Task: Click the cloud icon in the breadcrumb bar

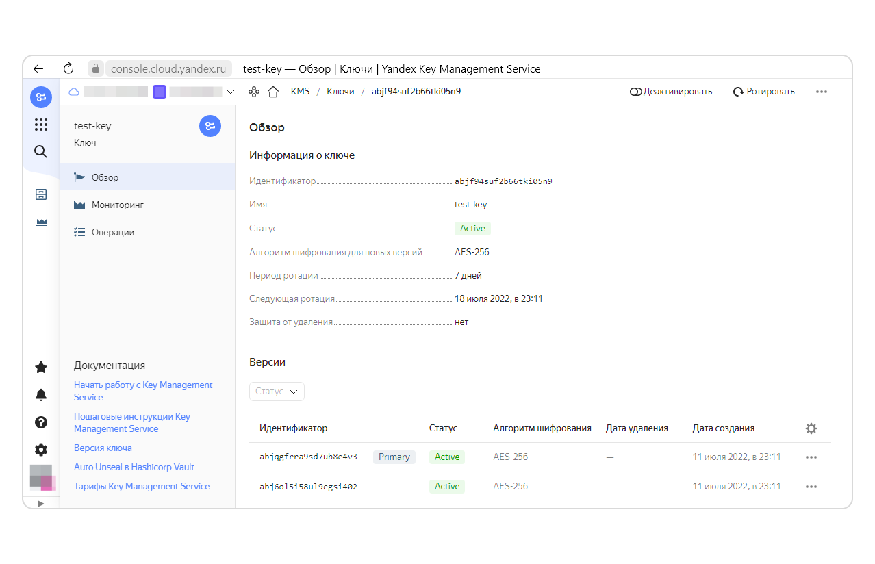Action: click(74, 92)
